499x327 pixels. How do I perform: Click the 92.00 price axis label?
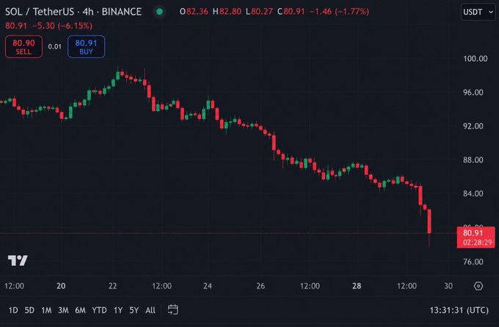pos(473,126)
